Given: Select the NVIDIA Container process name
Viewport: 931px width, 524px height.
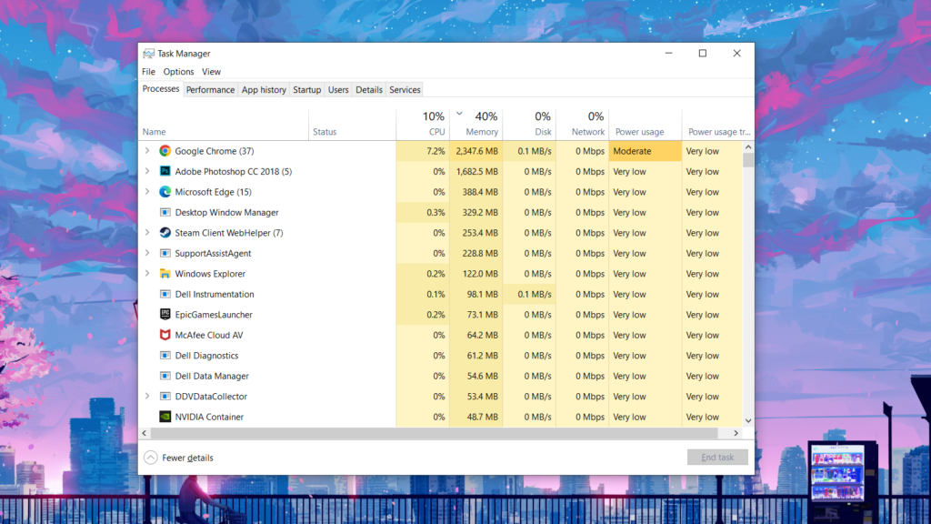Looking at the screenshot, I should [209, 417].
